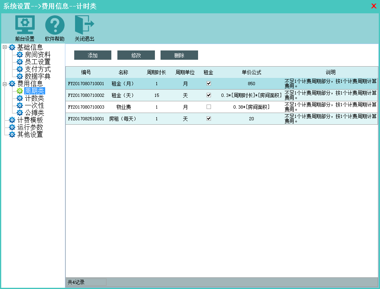Click the 关闭退出 door icon
This screenshot has width=380, height=289.
84,25
